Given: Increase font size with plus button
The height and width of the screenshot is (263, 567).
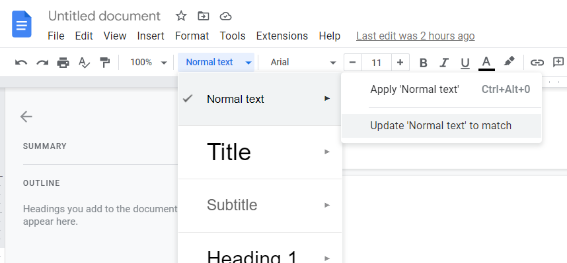Looking at the screenshot, I should coord(400,63).
